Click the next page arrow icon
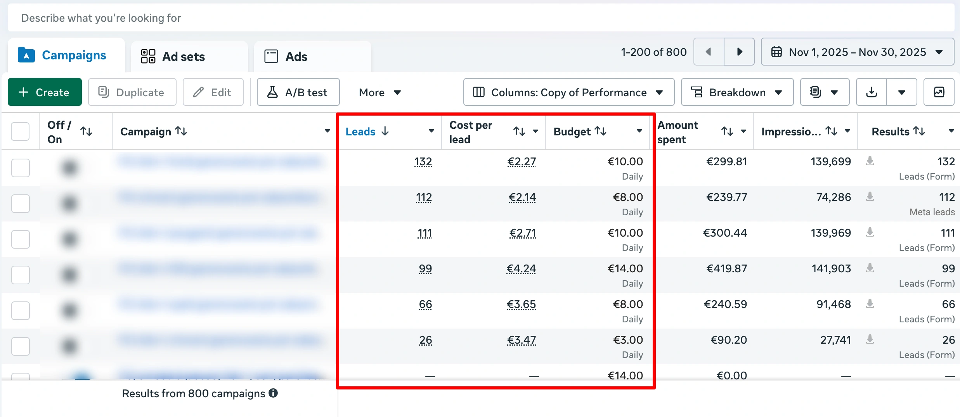Screen dimensions: 960x417 point(739,52)
